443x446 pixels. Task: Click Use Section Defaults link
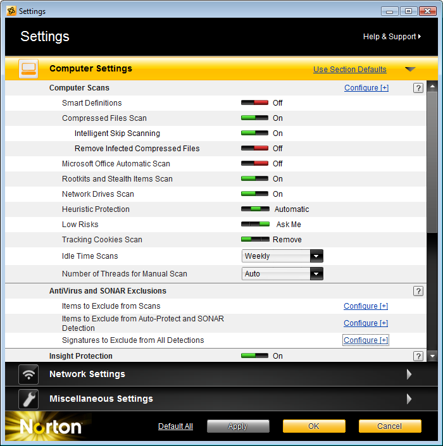(x=350, y=70)
